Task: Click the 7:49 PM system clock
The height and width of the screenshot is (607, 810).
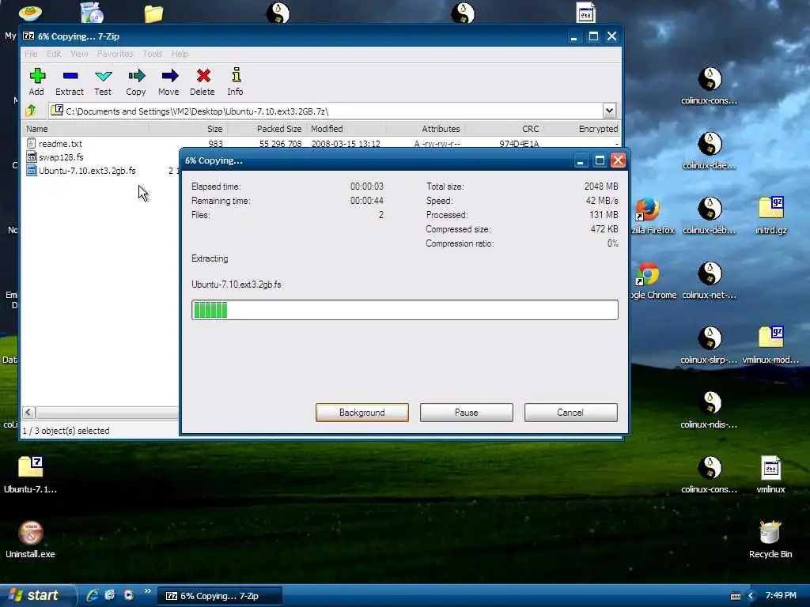Action: [781, 595]
